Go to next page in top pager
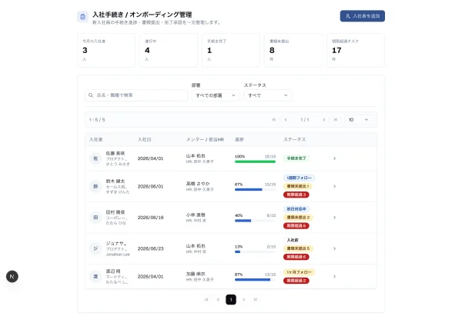The width and height of the screenshot is (462, 323). [324, 120]
